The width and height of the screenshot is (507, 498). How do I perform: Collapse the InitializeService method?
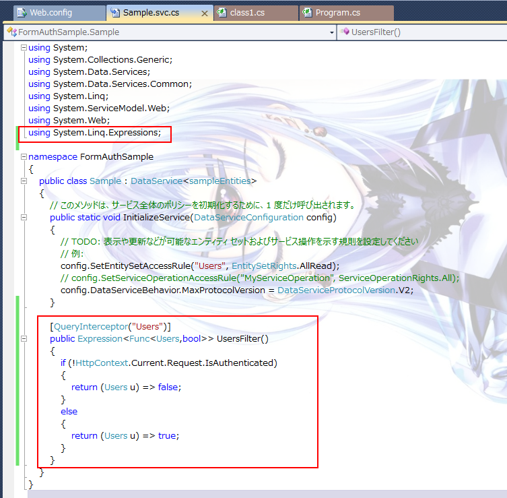tap(24, 218)
